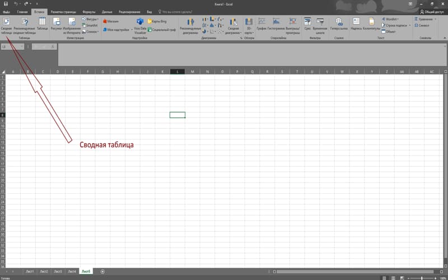Click the SmartArt button
Screen dimensions: 448x280
(x=90, y=25)
